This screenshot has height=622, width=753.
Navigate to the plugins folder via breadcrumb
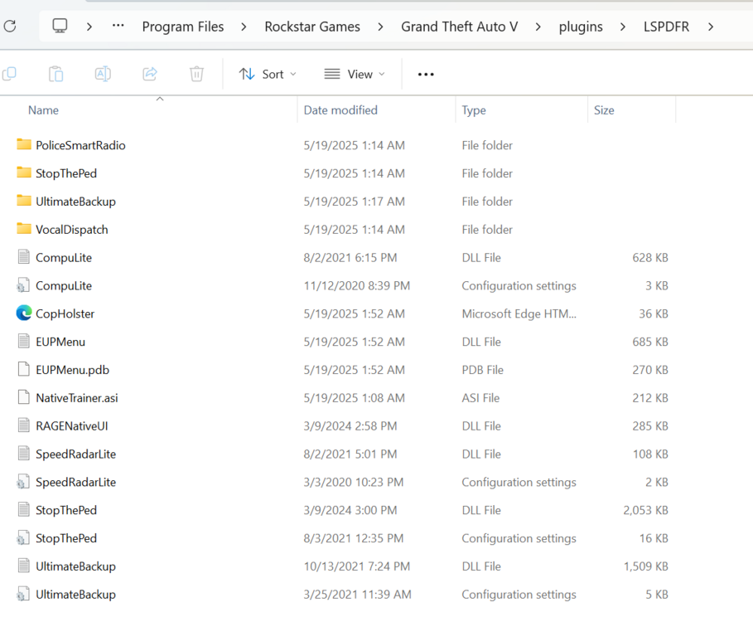pos(580,26)
